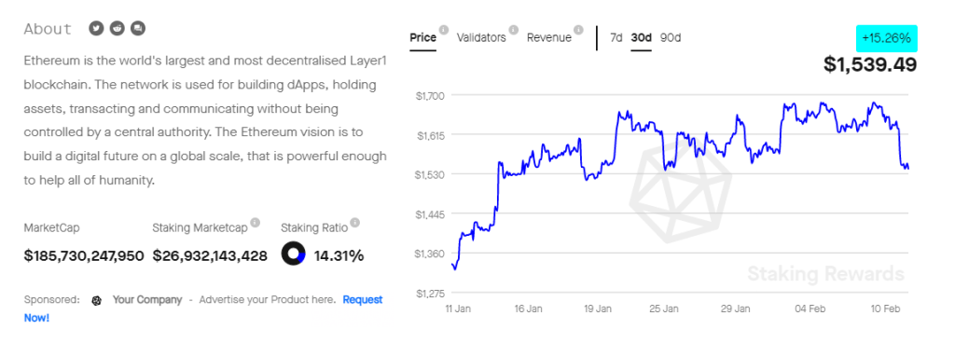Open the chat forum icon beside About
The width and height of the screenshot is (955, 343).
(138, 28)
